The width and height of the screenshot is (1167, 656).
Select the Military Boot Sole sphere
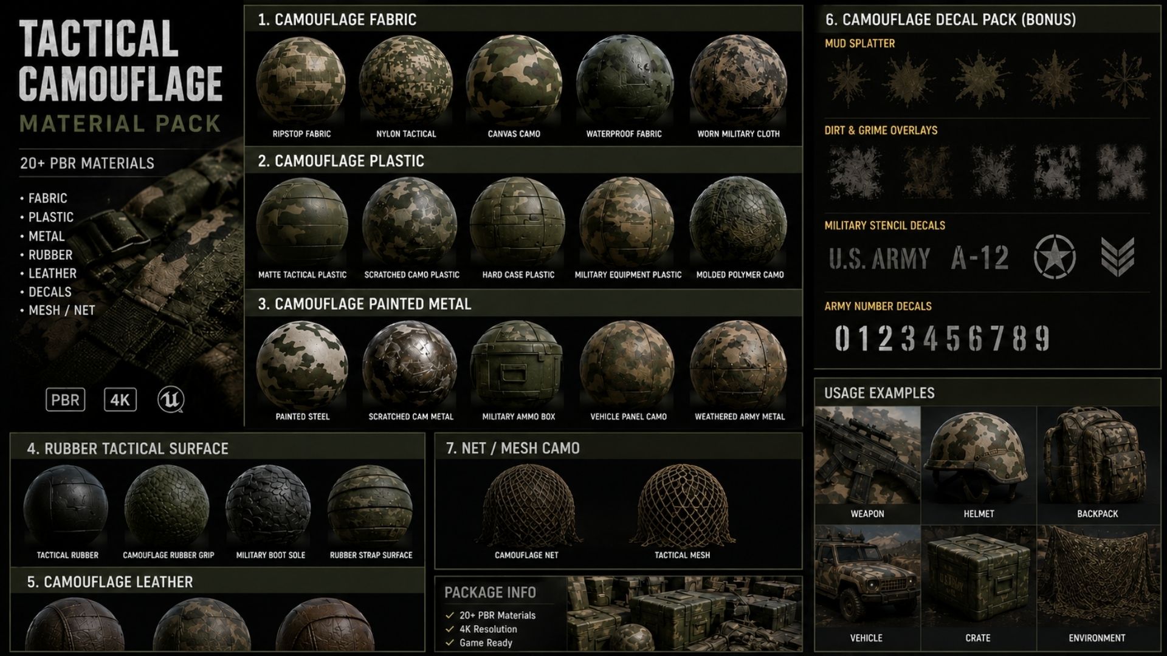pos(269,507)
